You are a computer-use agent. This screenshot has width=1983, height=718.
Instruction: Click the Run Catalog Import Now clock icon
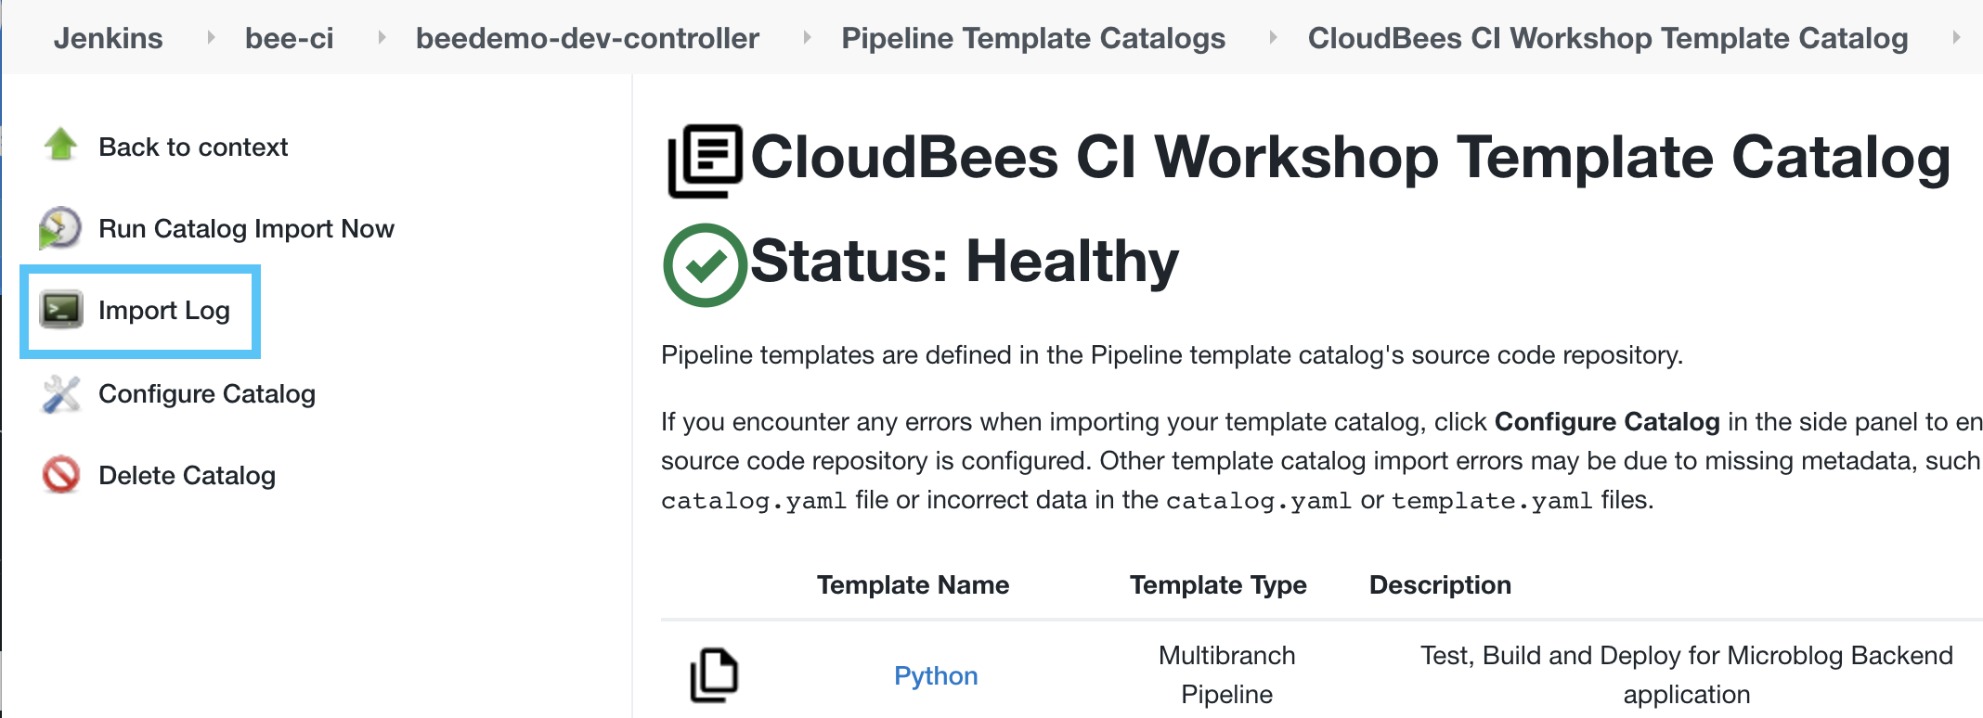pos(60,228)
